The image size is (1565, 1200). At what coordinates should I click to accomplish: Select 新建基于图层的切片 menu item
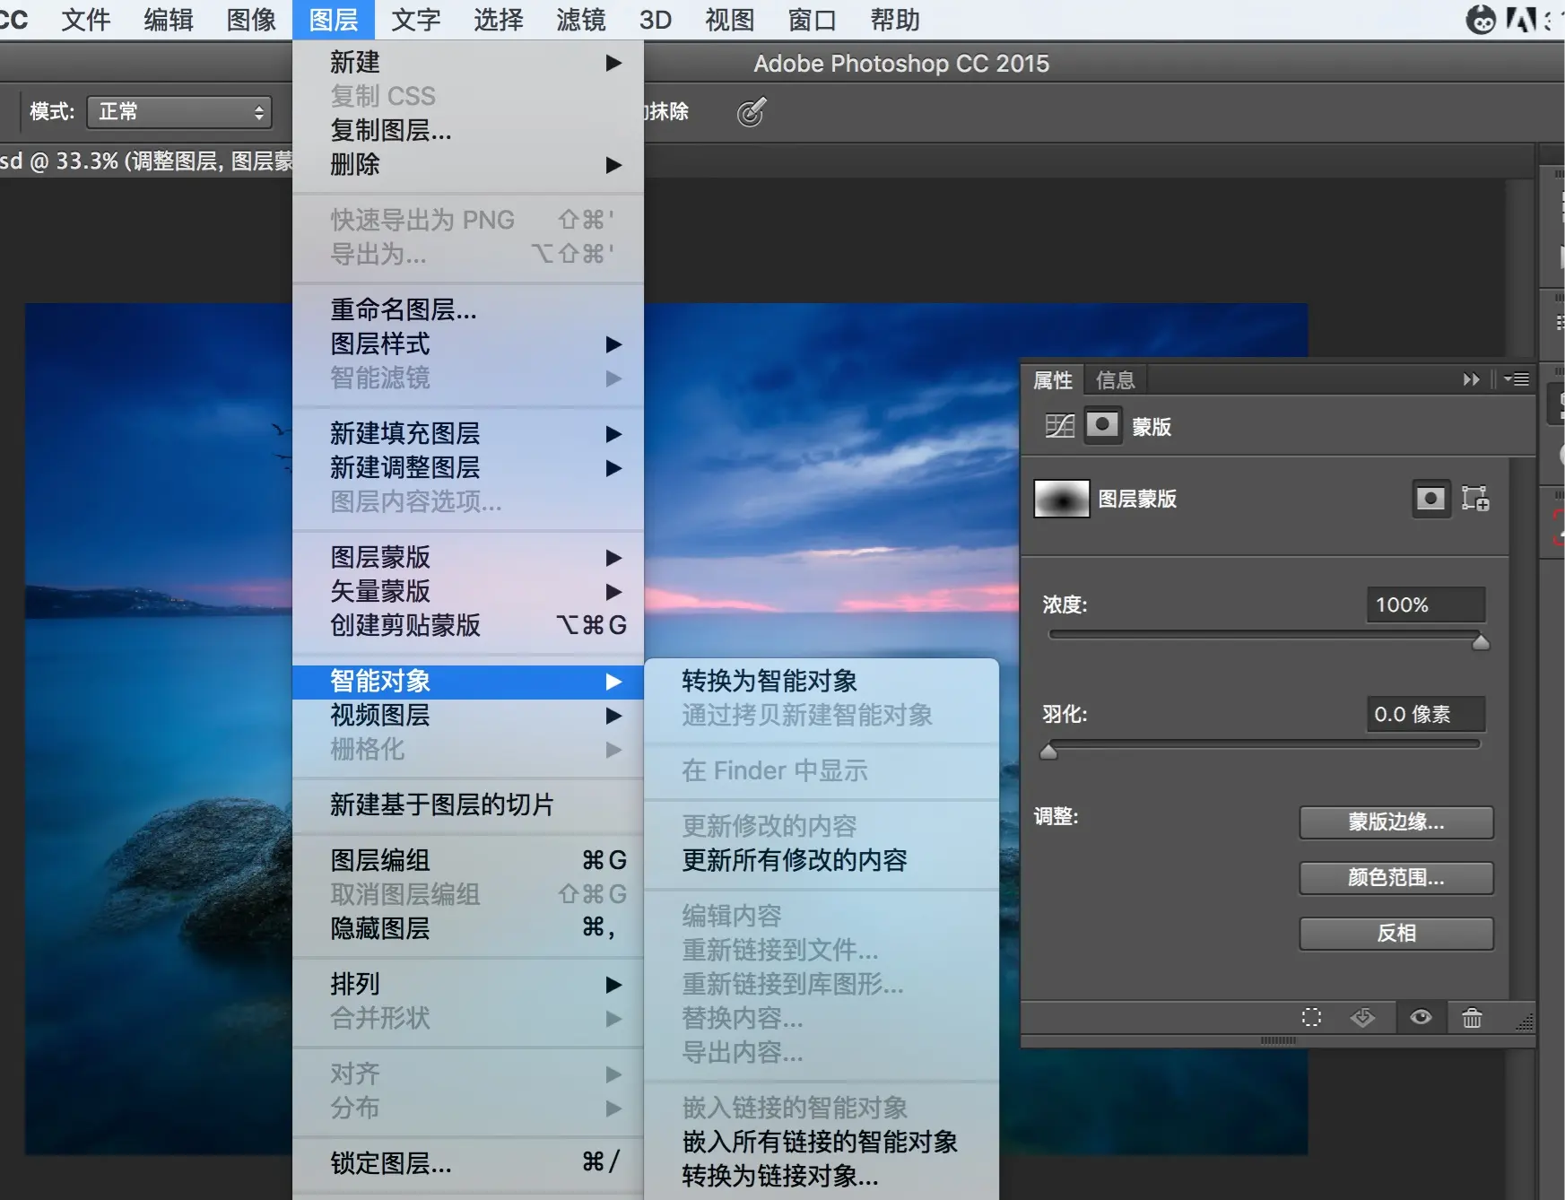pyautogui.click(x=468, y=804)
